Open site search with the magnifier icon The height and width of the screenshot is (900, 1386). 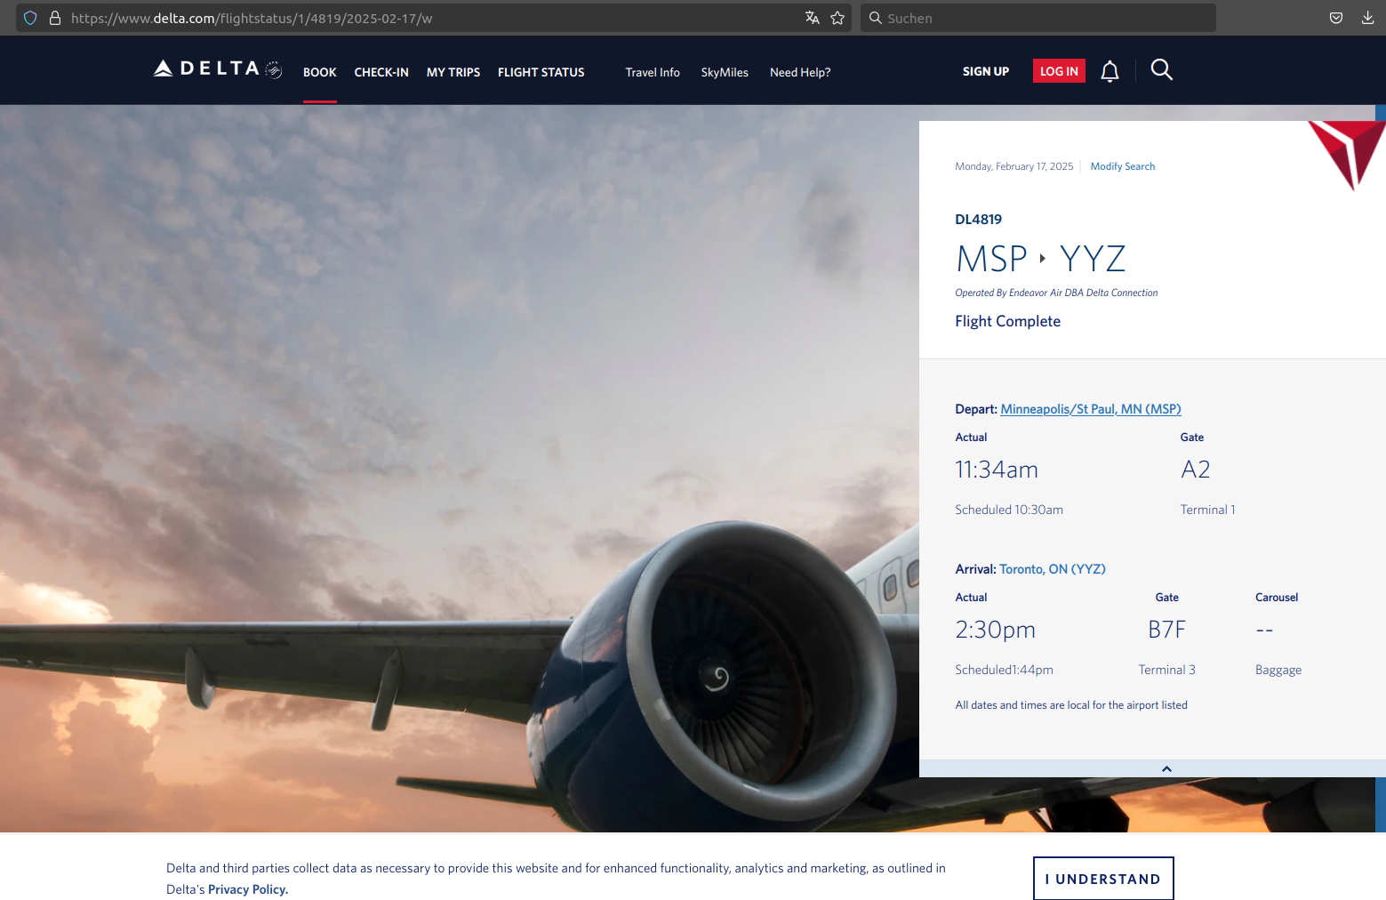(x=1161, y=69)
